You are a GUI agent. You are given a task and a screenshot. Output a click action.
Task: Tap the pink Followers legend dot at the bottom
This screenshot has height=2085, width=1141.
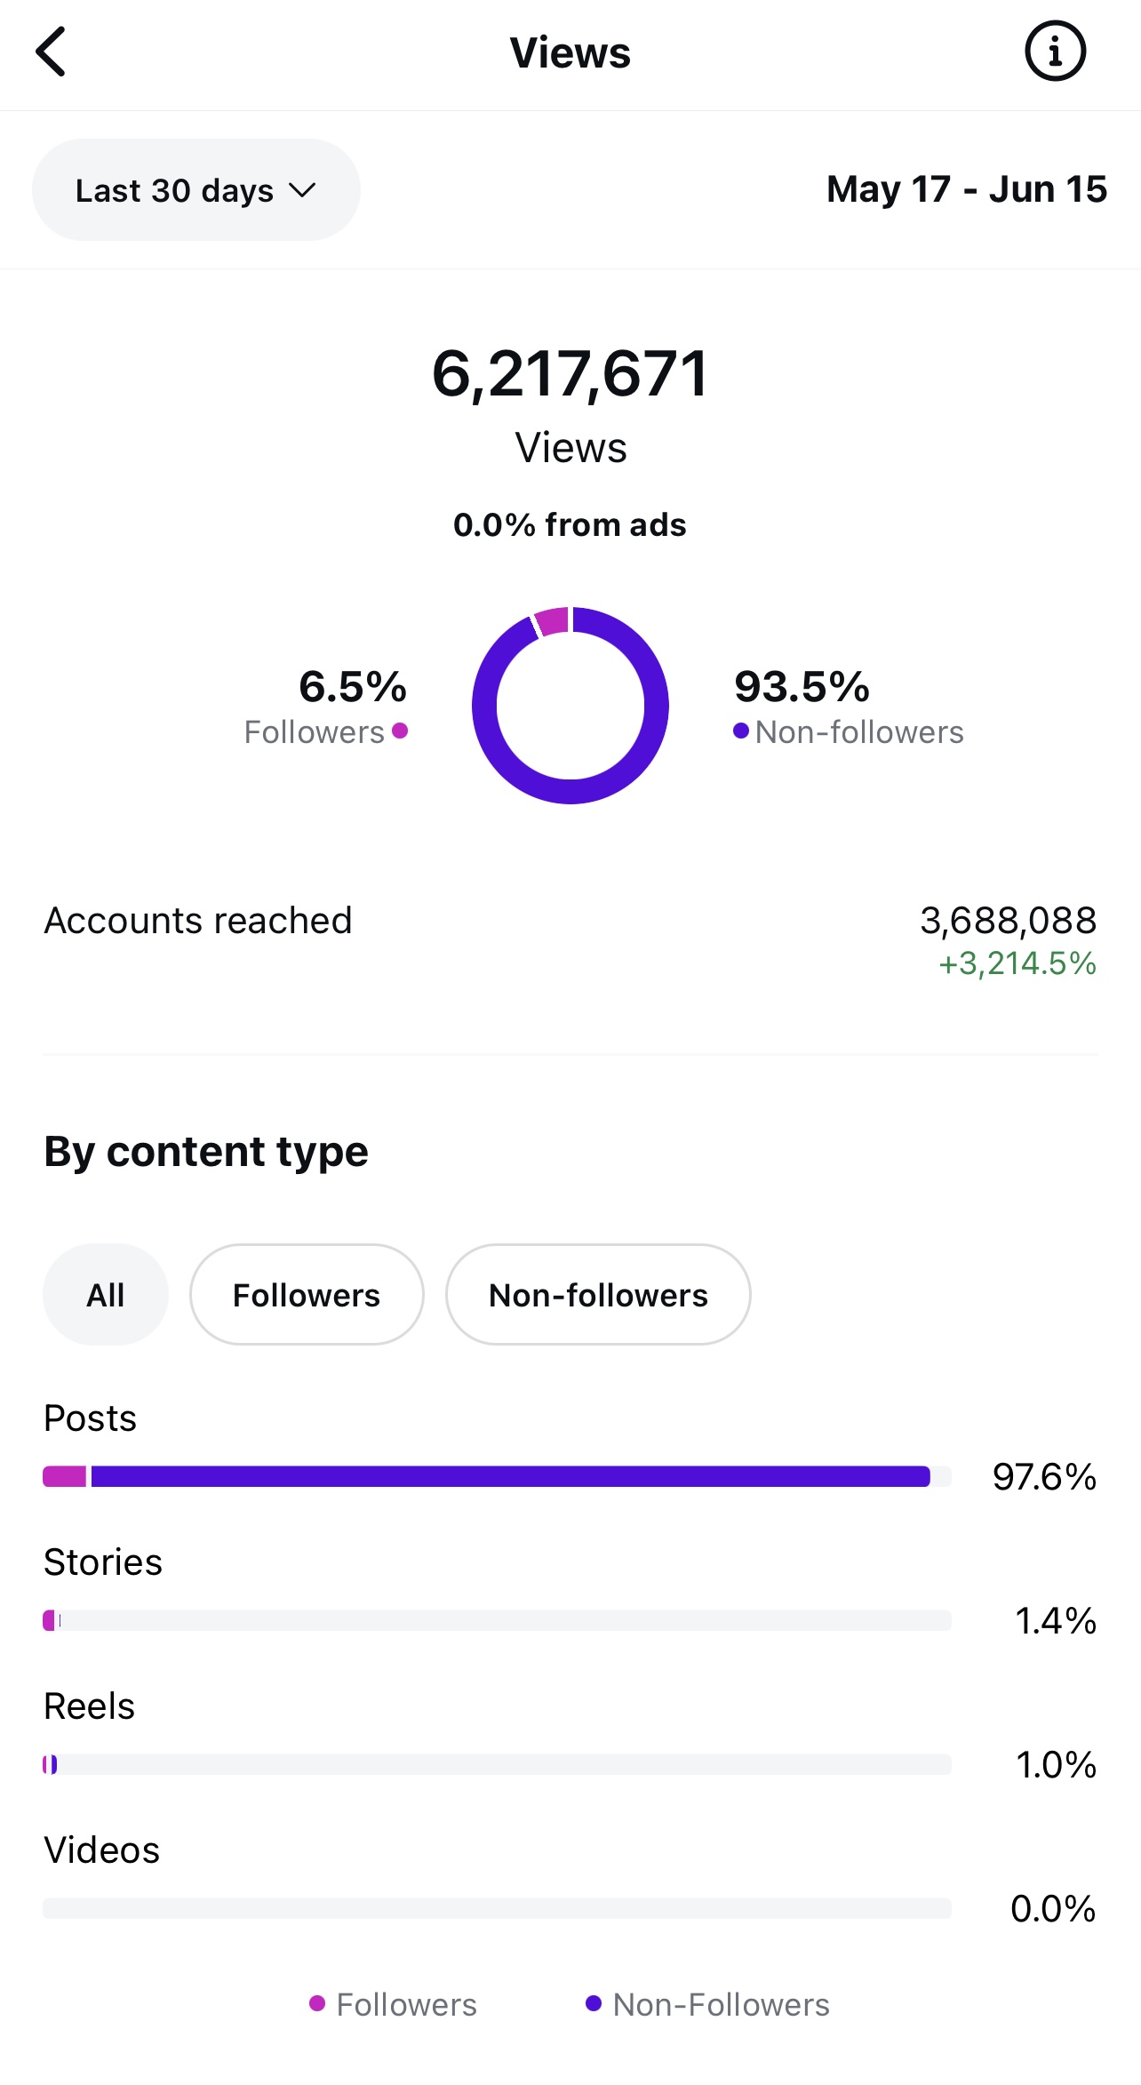tap(316, 2003)
